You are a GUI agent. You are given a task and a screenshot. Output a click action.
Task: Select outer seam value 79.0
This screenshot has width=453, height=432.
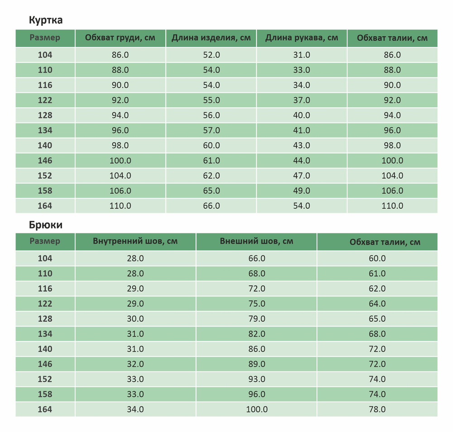pyautogui.click(x=256, y=318)
